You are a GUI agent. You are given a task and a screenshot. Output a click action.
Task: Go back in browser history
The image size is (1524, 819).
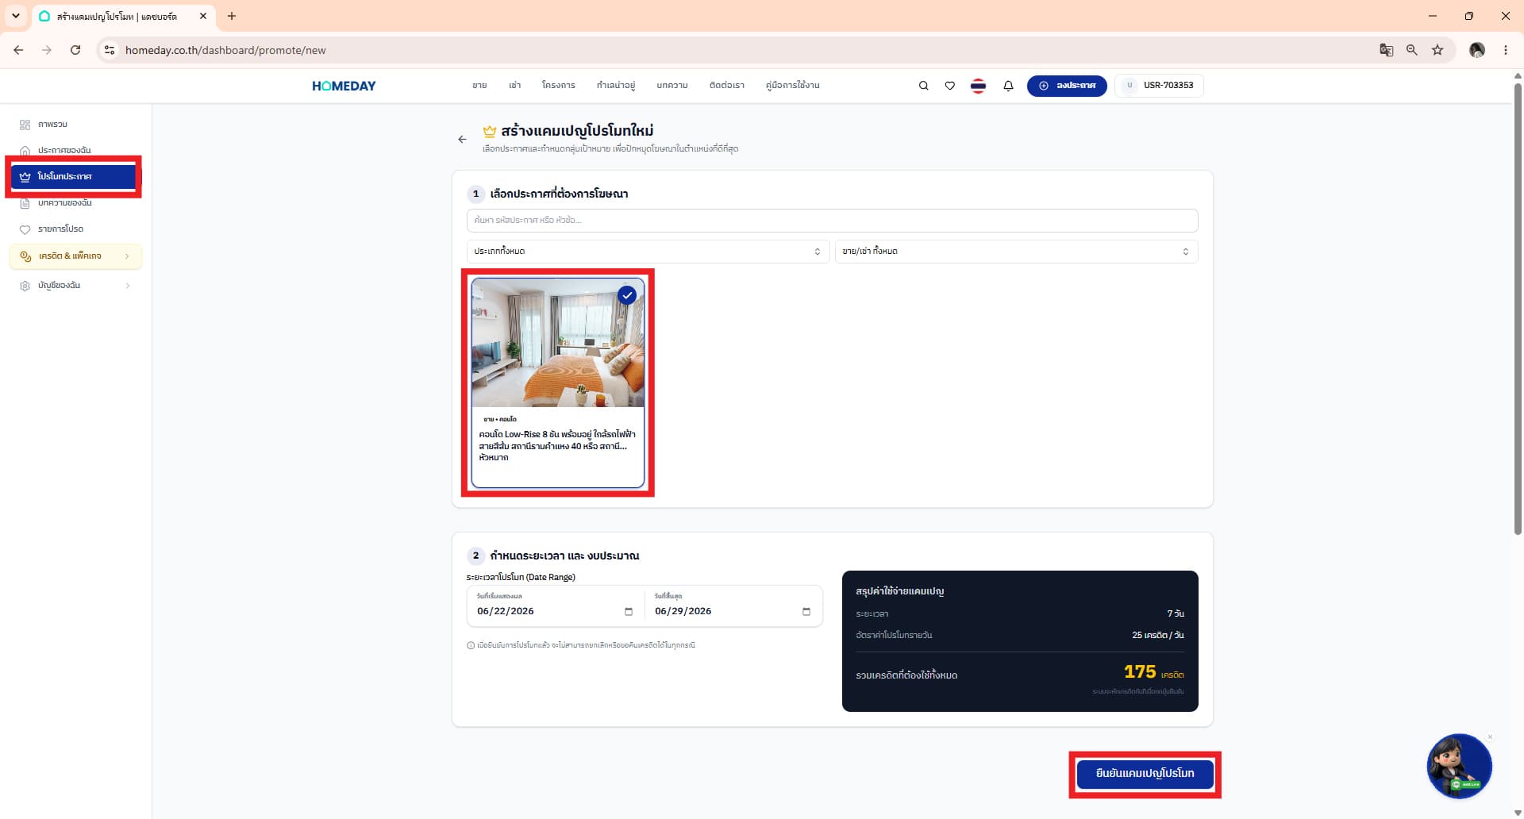click(x=18, y=50)
